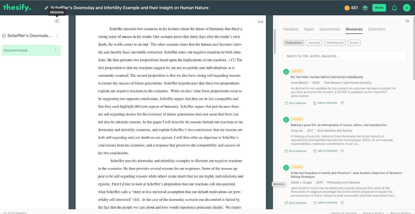Select Document body section
This screenshot has width=415, height=214.
pyautogui.click(x=31, y=50)
